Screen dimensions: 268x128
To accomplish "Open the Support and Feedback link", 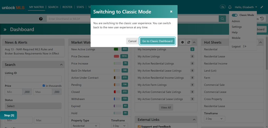I will (x=156, y=127).
